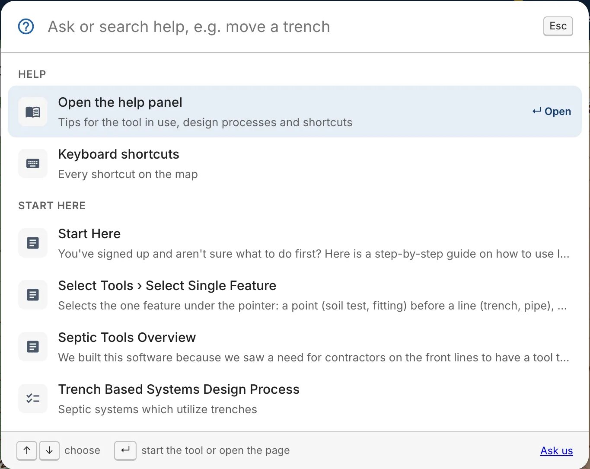This screenshot has width=590, height=469.
Task: Click the Open action on help panel row
Action: click(x=552, y=112)
